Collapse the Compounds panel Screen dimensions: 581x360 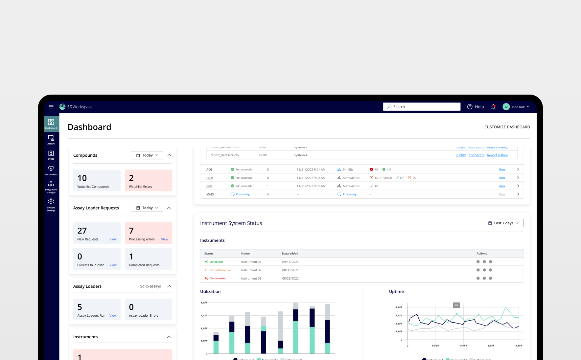(169, 155)
